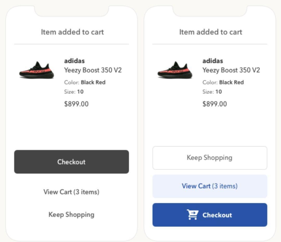
Task: Open Yeezy shoe thumbnail in right mockup
Action: click(175, 70)
